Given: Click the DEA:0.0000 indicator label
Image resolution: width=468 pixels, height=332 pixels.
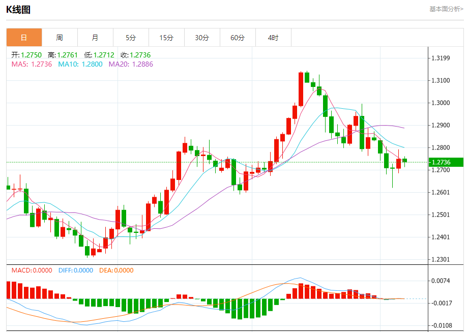Looking at the screenshot, I should (x=116, y=270).
